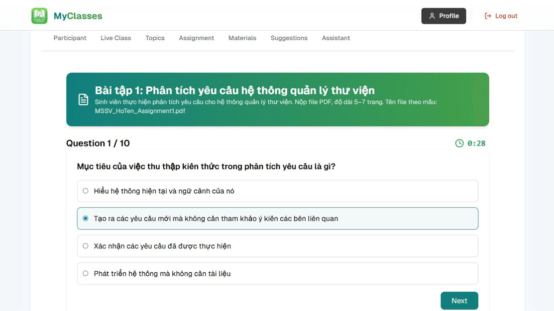
Task: Click answer text 'Hiểu hệ thống hiện tại và ngữ cảnh'
Action: [x=164, y=191]
